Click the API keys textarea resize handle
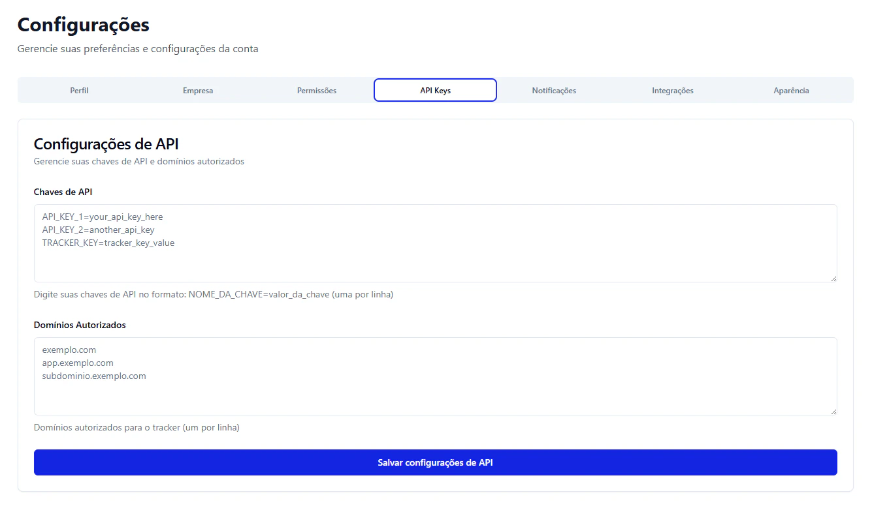The width and height of the screenshot is (872, 512). pos(833,279)
